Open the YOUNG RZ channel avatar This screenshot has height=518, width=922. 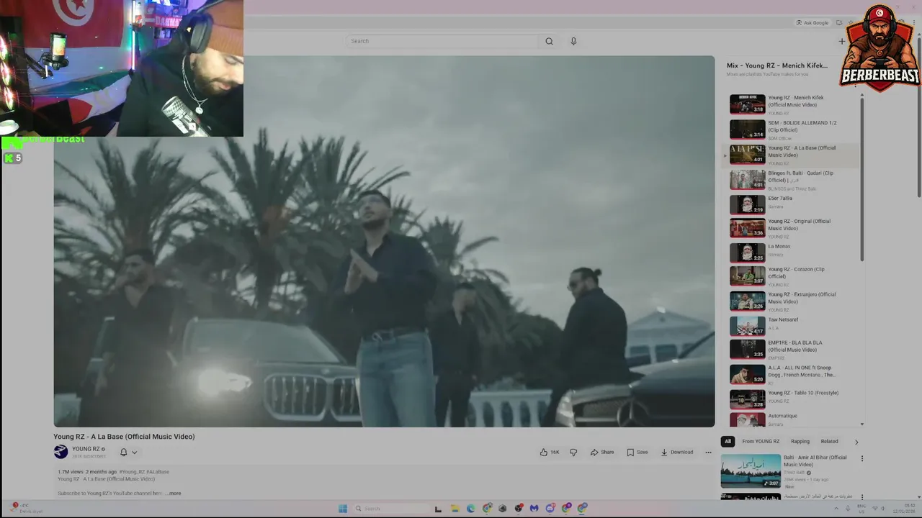(x=61, y=452)
